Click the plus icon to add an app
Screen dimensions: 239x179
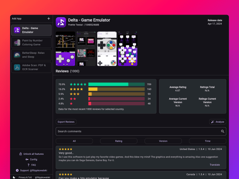click(49, 18)
